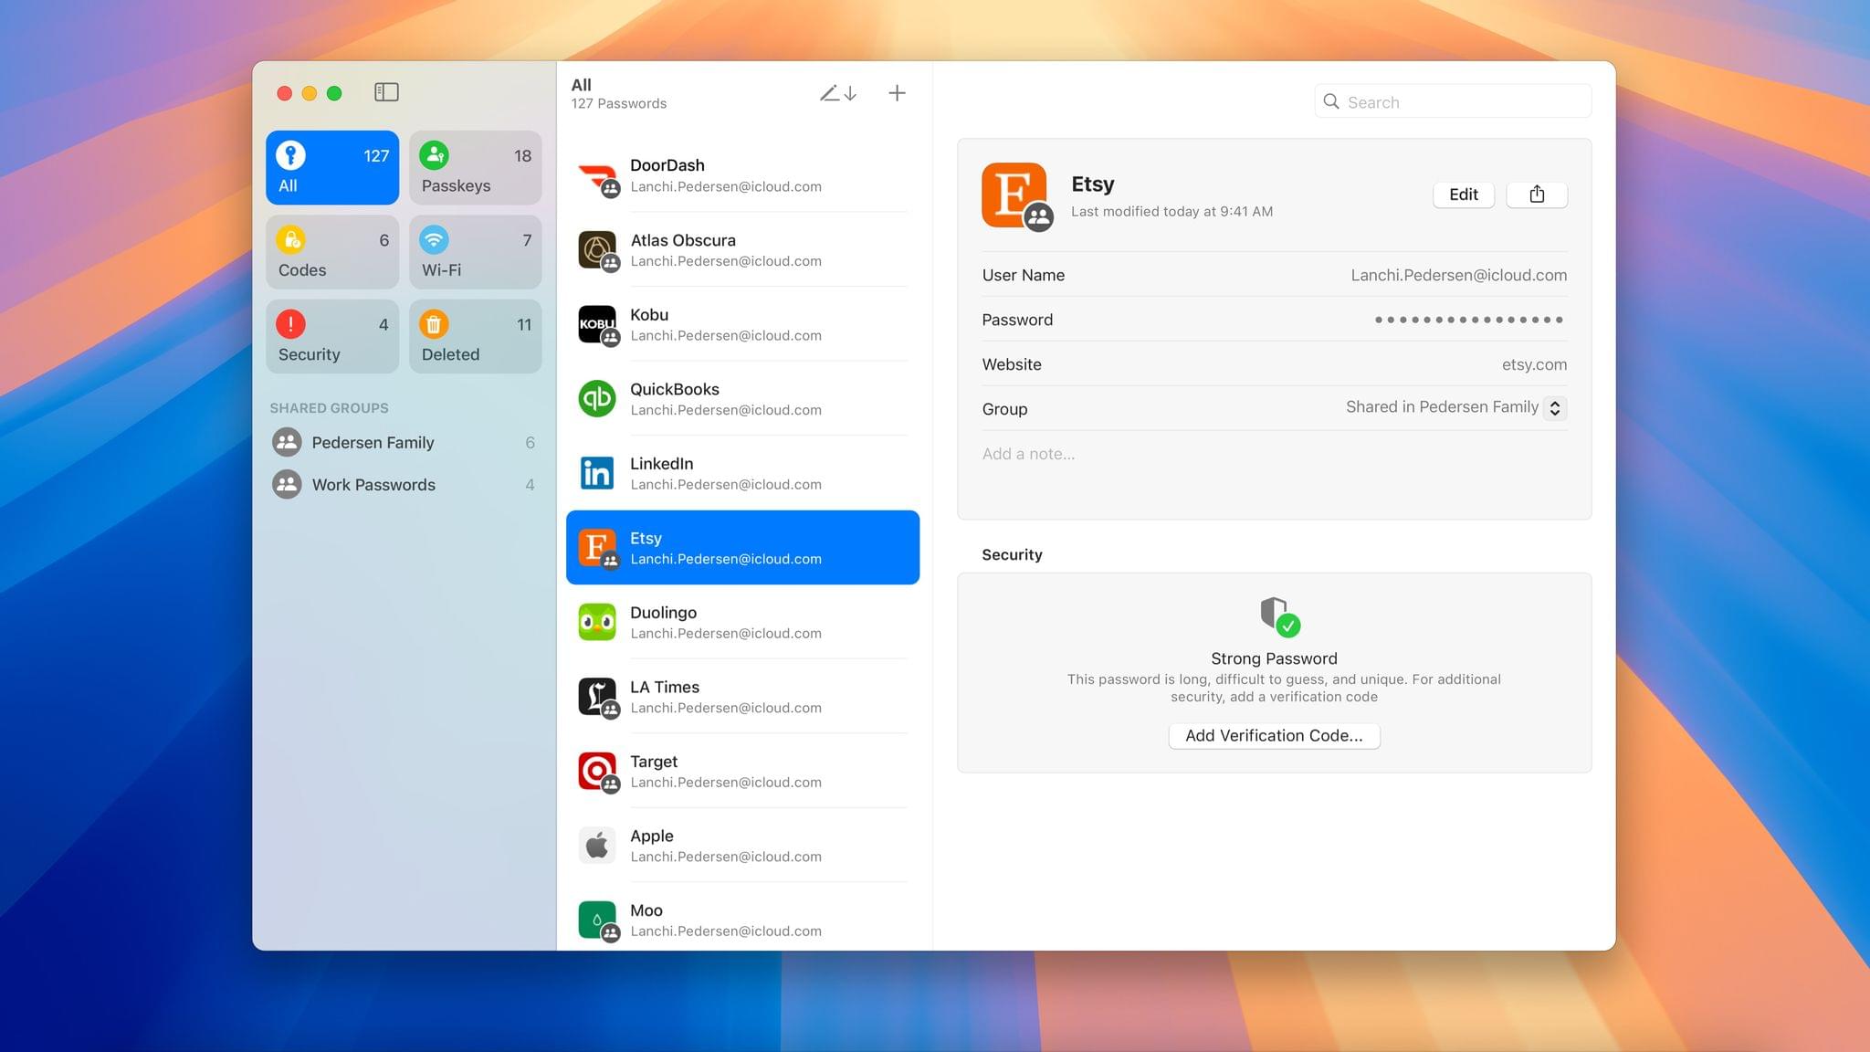Click the Edit button for Etsy
The image size is (1870, 1052).
pos(1463,194)
